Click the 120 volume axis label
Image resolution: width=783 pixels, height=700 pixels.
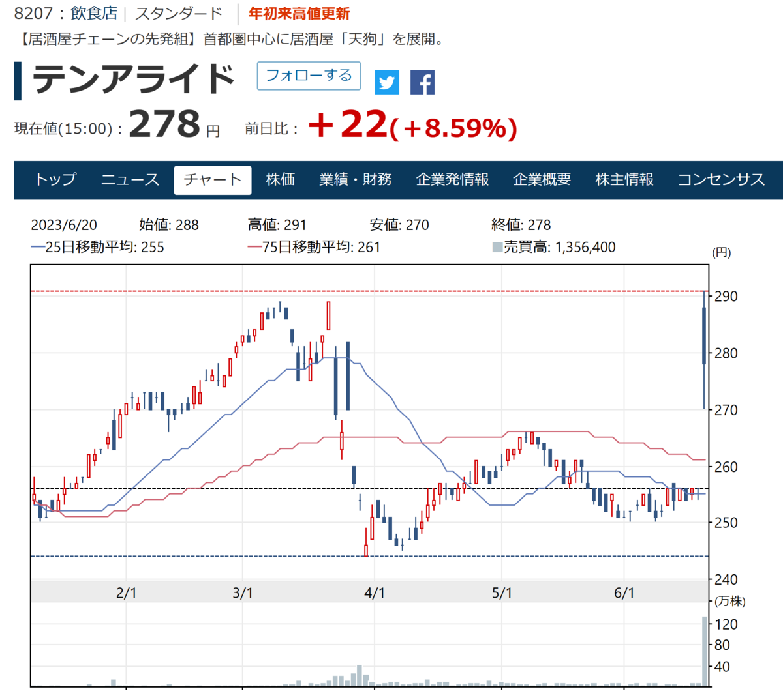click(726, 624)
